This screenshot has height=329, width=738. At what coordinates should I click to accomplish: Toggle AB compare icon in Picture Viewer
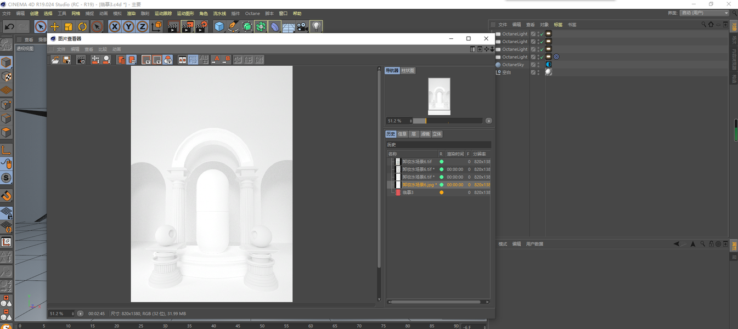click(x=182, y=60)
